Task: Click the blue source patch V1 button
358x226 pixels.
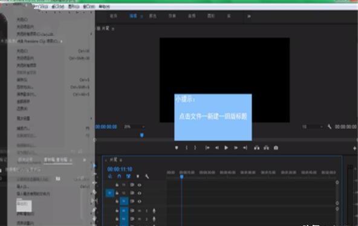Action: coord(110,193)
